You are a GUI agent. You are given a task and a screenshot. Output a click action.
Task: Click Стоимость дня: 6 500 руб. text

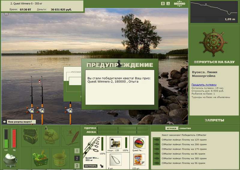[208, 91]
